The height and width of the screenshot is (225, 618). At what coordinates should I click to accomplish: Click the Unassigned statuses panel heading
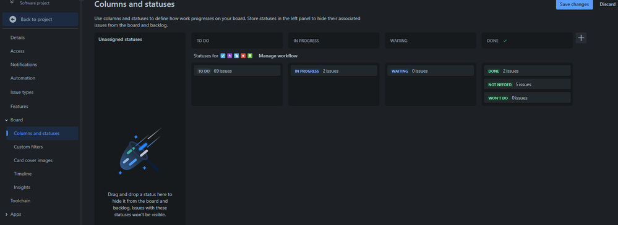pos(120,39)
